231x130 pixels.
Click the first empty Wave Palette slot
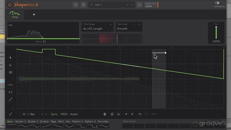pyautogui.click(x=127, y=126)
